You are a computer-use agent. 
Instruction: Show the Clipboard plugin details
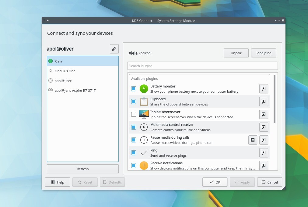(x=264, y=102)
